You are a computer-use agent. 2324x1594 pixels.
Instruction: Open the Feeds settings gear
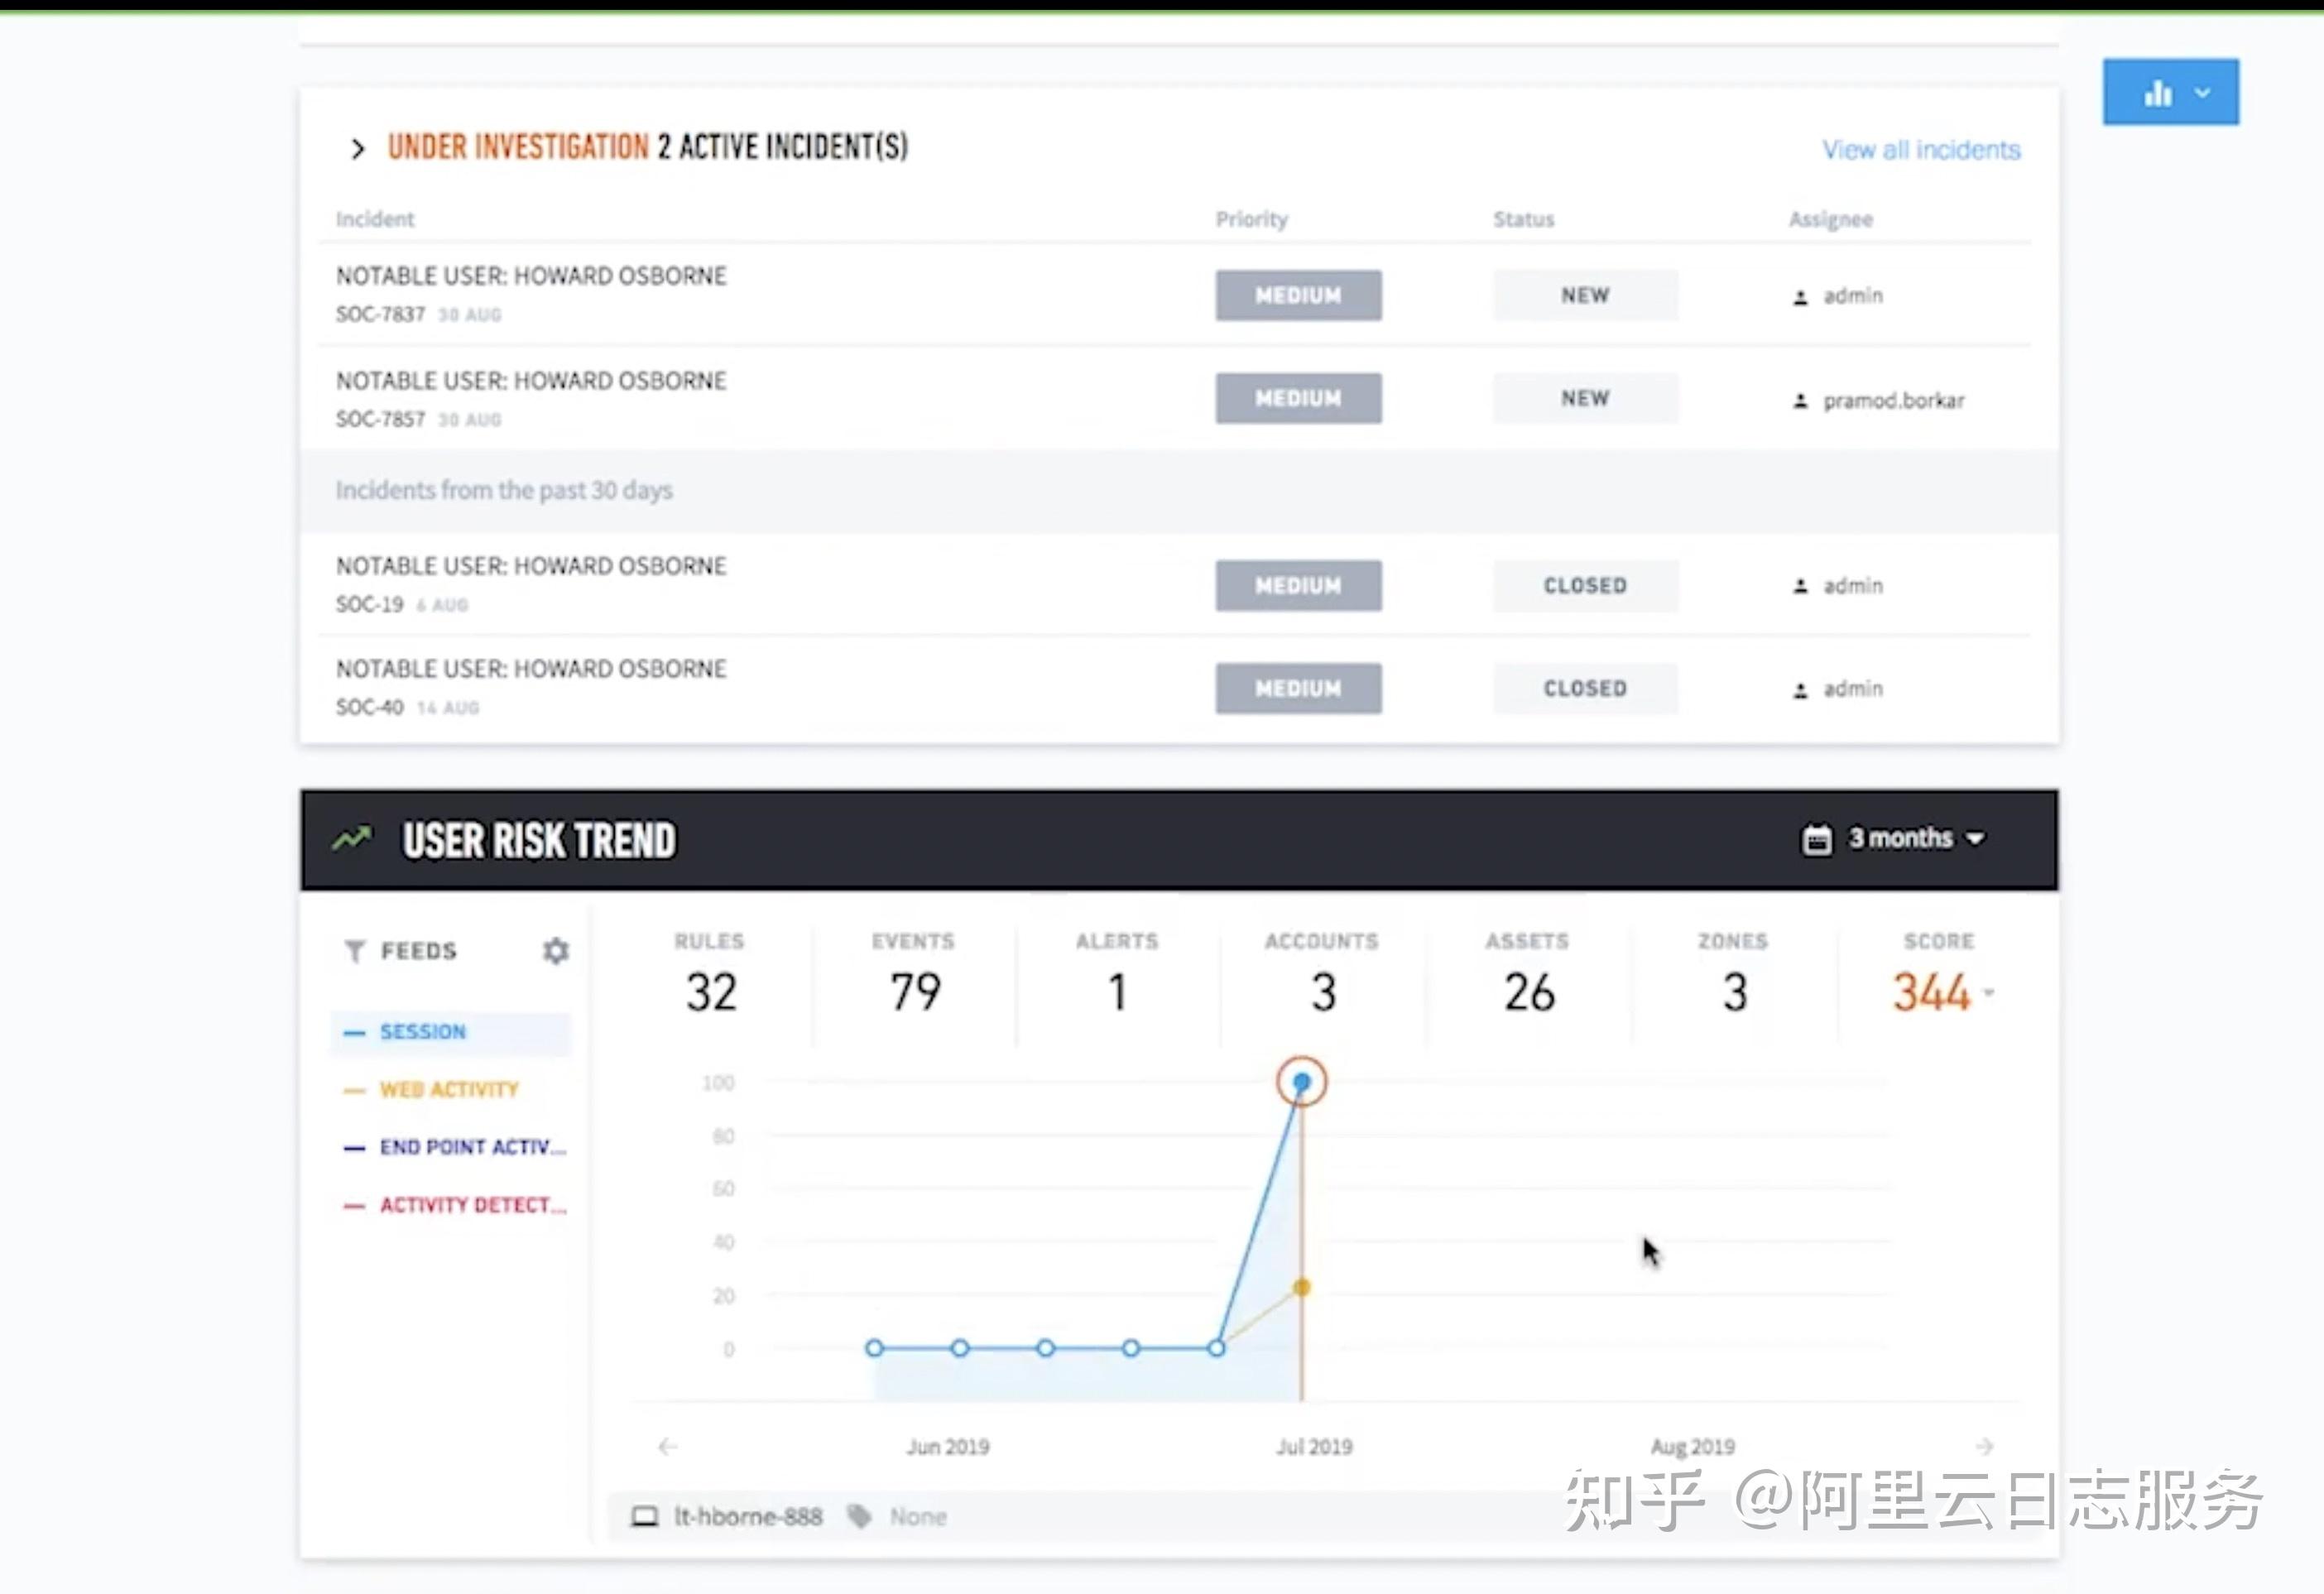pyautogui.click(x=556, y=951)
